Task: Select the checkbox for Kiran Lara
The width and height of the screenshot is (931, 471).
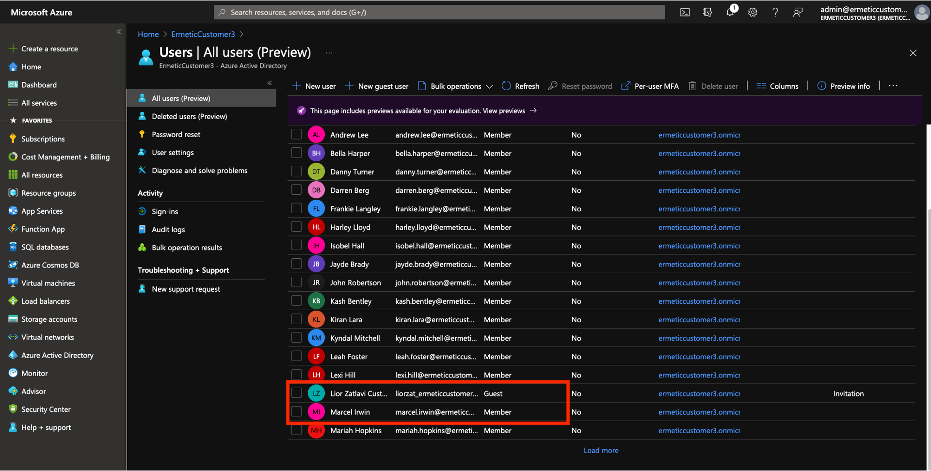Action: (x=296, y=319)
